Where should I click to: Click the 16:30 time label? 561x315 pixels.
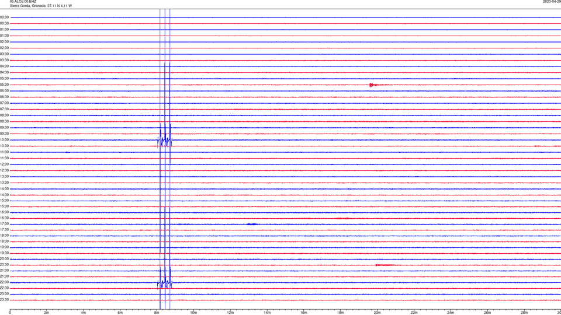tap(4, 218)
